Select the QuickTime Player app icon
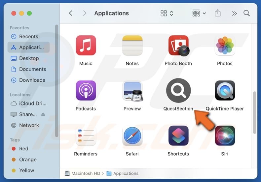Viewport: 261px width, 182px height. point(225,90)
